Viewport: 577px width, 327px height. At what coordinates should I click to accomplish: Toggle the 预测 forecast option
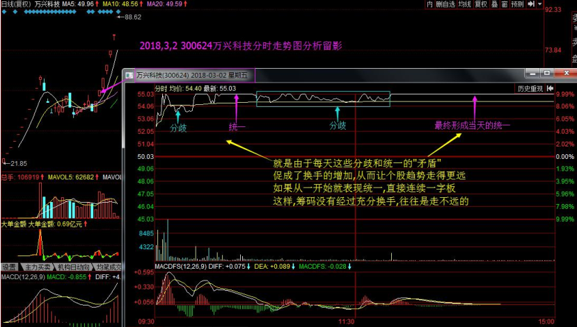coord(516,4)
